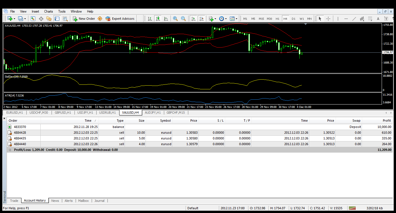The width and height of the screenshot is (396, 213).
Task: Expand the Periods dropdown arrow
Action: click(226, 19)
